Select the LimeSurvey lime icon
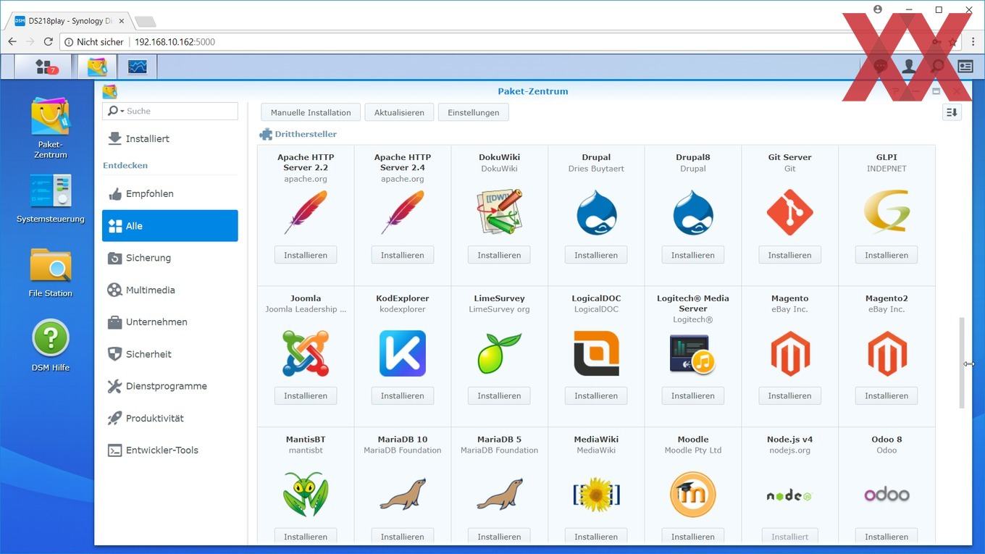Image resolution: width=985 pixels, height=554 pixels. tap(500, 353)
